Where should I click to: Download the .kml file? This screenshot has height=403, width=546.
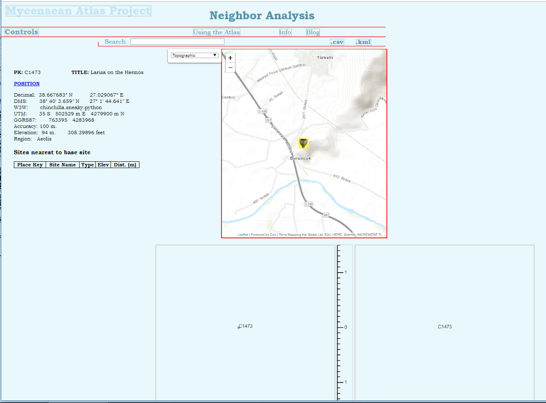(363, 42)
